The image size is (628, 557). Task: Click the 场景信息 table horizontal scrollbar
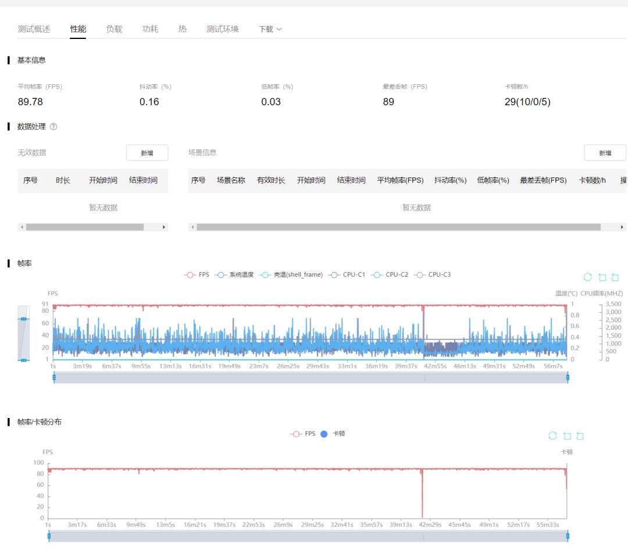point(398,227)
